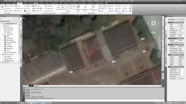Select the Surface tool in ribbon
This screenshot has width=186, height=104.
click(8, 8)
